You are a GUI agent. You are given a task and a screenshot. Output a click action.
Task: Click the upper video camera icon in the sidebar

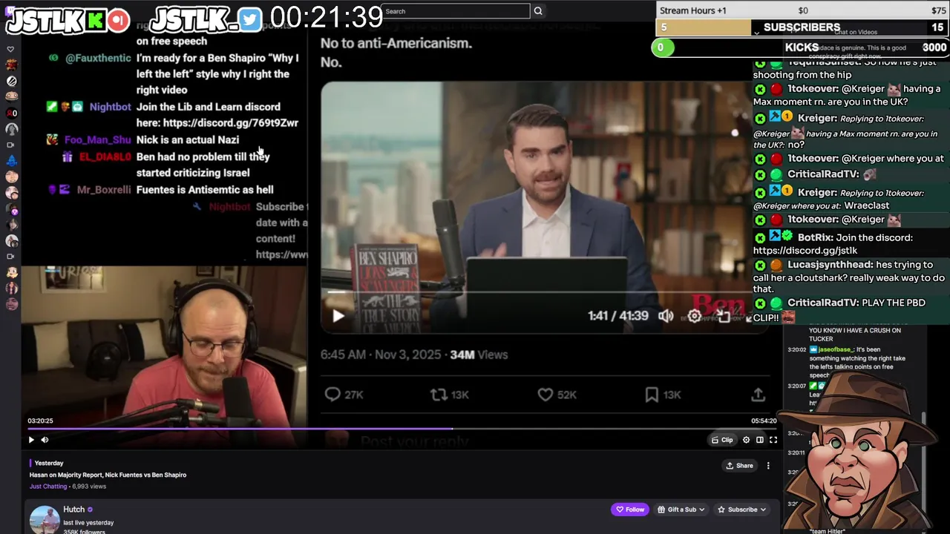click(10, 145)
